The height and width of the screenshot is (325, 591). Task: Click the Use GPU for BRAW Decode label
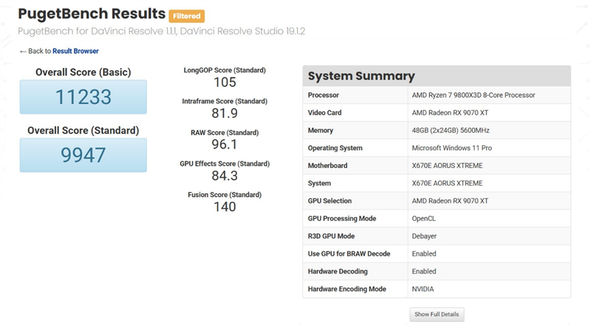pos(349,254)
